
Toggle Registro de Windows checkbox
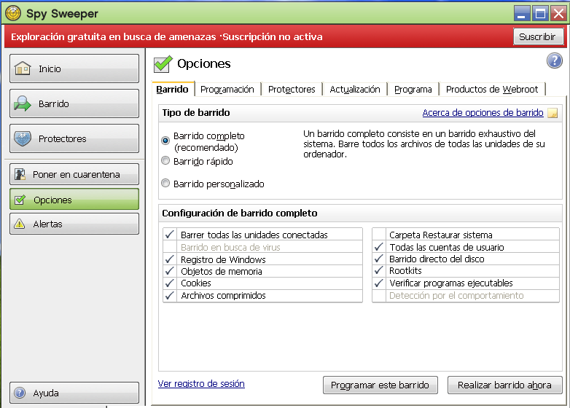click(169, 259)
